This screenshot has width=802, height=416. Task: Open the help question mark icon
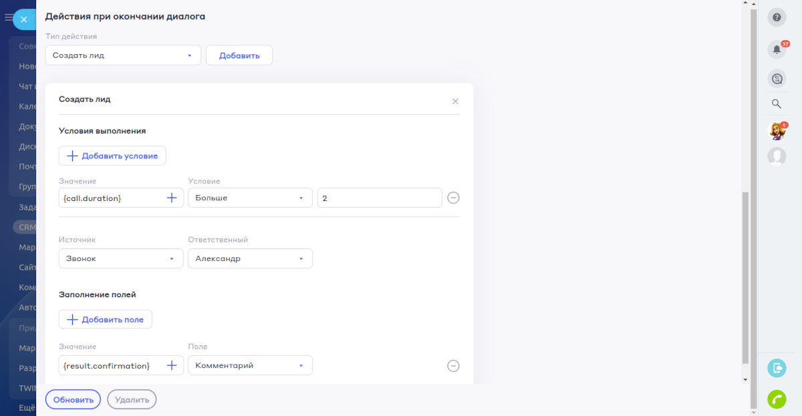[x=777, y=17]
